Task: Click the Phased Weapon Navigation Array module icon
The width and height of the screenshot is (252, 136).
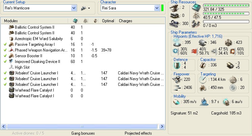Action: 11,50
